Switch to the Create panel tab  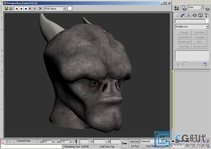pos(177,15)
